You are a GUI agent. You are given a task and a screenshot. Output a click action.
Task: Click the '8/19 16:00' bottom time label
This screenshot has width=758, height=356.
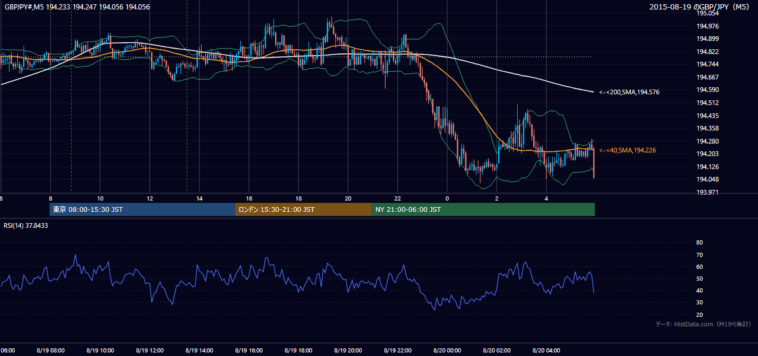point(249,351)
